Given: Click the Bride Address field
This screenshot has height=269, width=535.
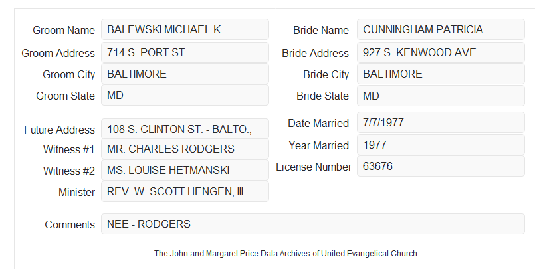Looking at the screenshot, I should (441, 52).
